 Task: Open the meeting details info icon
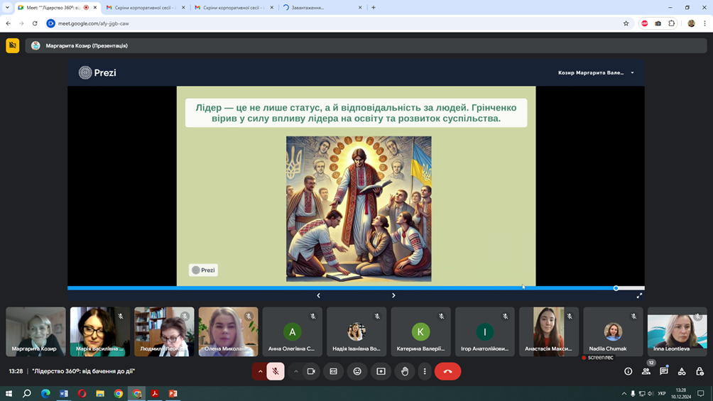pos(628,371)
